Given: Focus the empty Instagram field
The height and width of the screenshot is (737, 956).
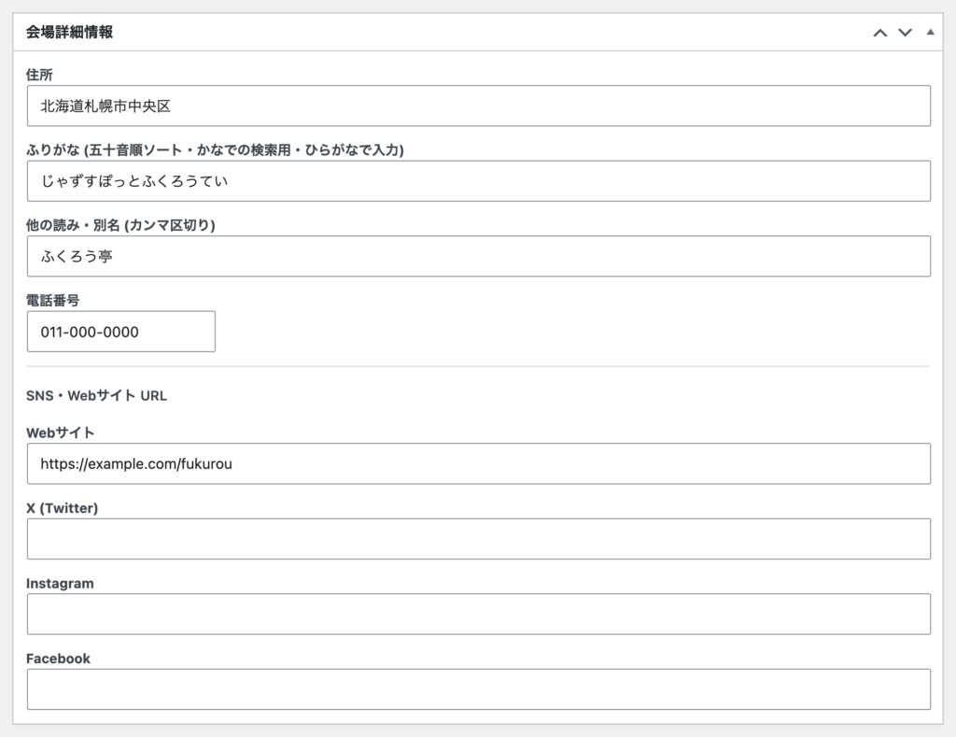Looking at the screenshot, I should [479, 614].
